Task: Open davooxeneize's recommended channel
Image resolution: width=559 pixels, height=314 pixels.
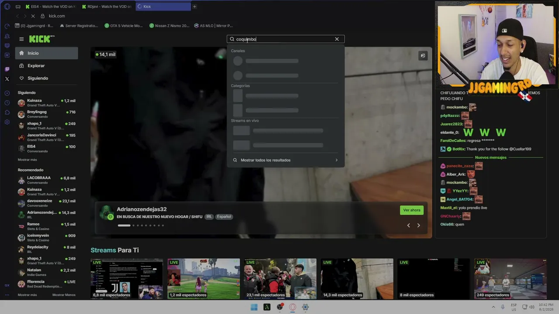Action: [47, 203]
